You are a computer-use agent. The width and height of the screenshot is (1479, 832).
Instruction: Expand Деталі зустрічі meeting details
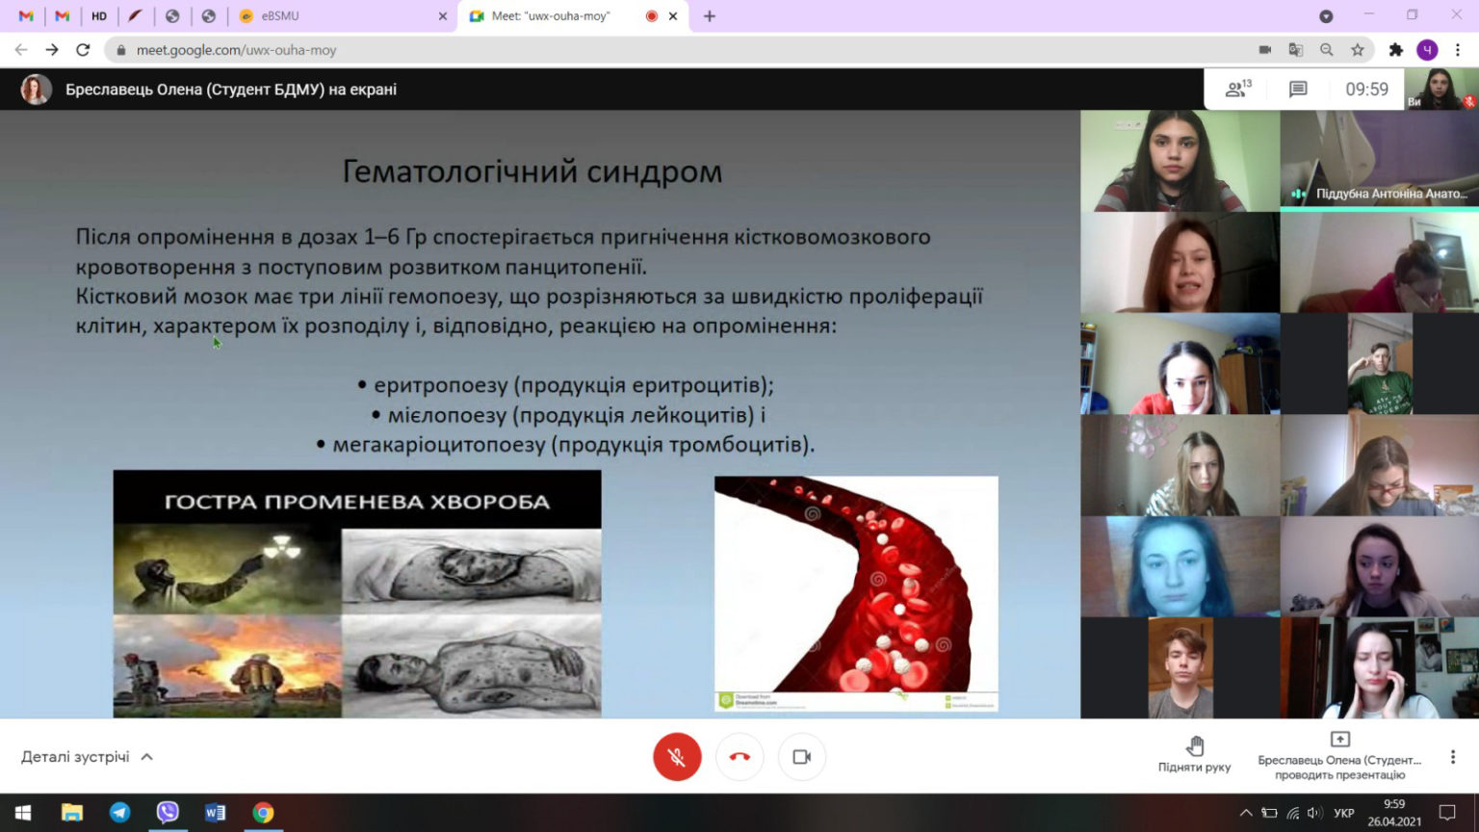[87, 757]
